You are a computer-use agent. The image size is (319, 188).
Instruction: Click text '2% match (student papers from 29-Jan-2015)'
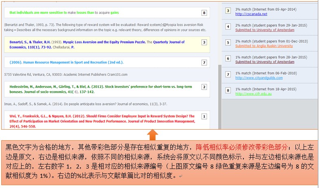coord(271,26)
